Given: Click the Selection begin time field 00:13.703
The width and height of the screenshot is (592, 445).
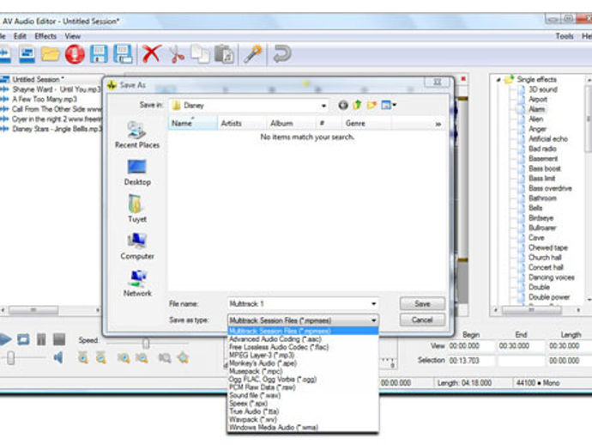Looking at the screenshot, I should point(471,361).
